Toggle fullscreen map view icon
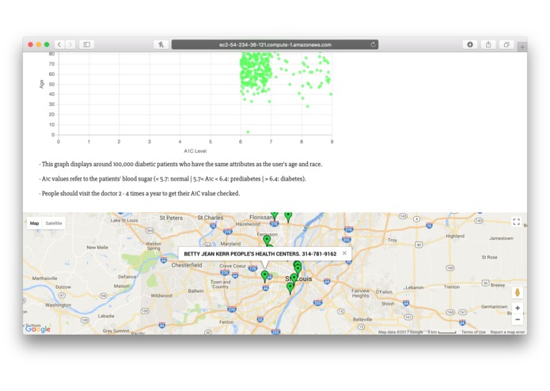550x391 pixels. click(x=516, y=222)
